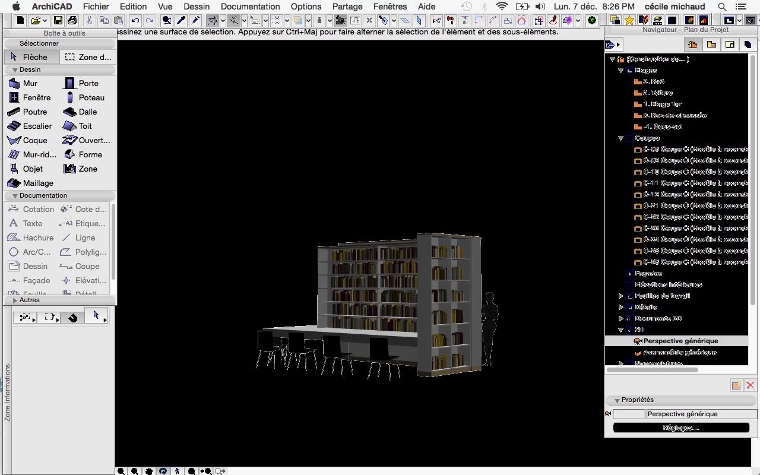Select the Dalle slab tool

(x=81, y=112)
